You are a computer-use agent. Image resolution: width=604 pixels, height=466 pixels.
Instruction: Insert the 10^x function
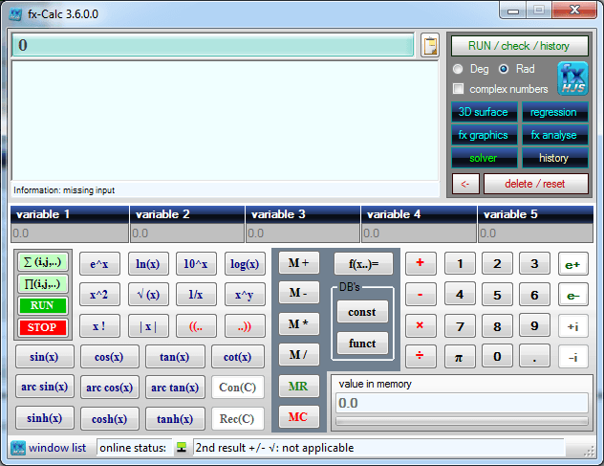[x=196, y=264]
